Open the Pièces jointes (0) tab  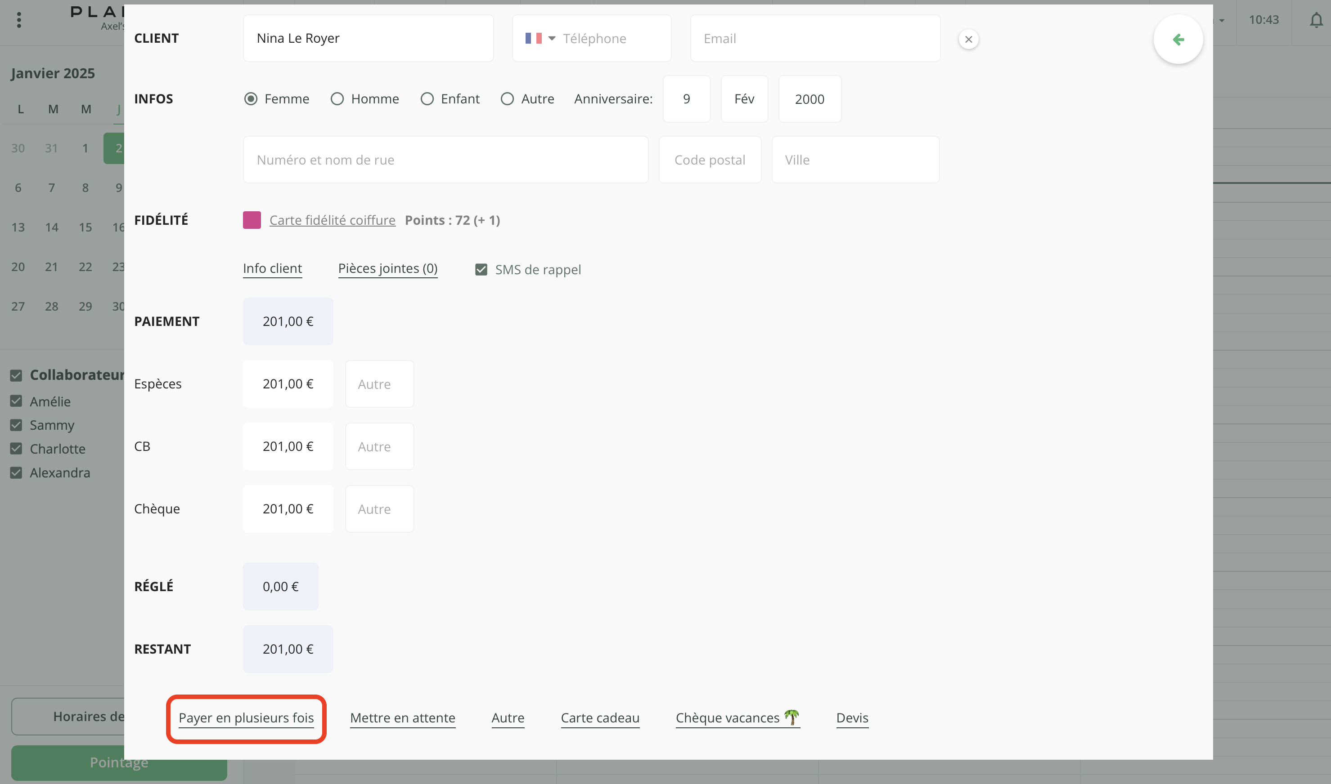(x=387, y=268)
